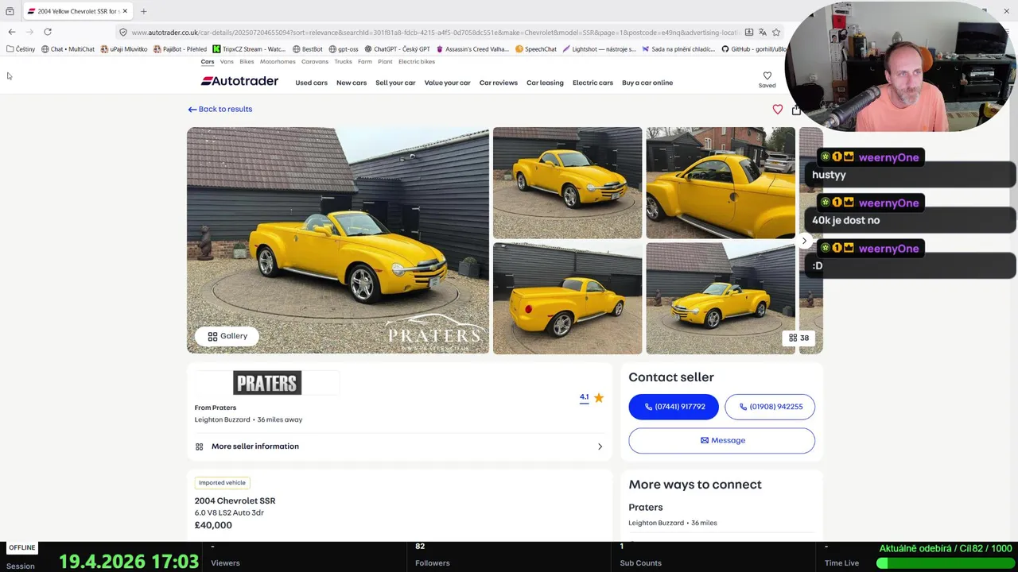Open the top-middle front view thumbnail

point(567,183)
